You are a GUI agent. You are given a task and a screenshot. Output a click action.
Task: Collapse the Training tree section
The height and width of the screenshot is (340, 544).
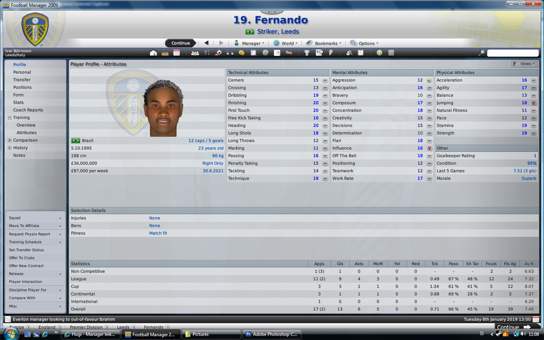pyautogui.click(x=10, y=117)
